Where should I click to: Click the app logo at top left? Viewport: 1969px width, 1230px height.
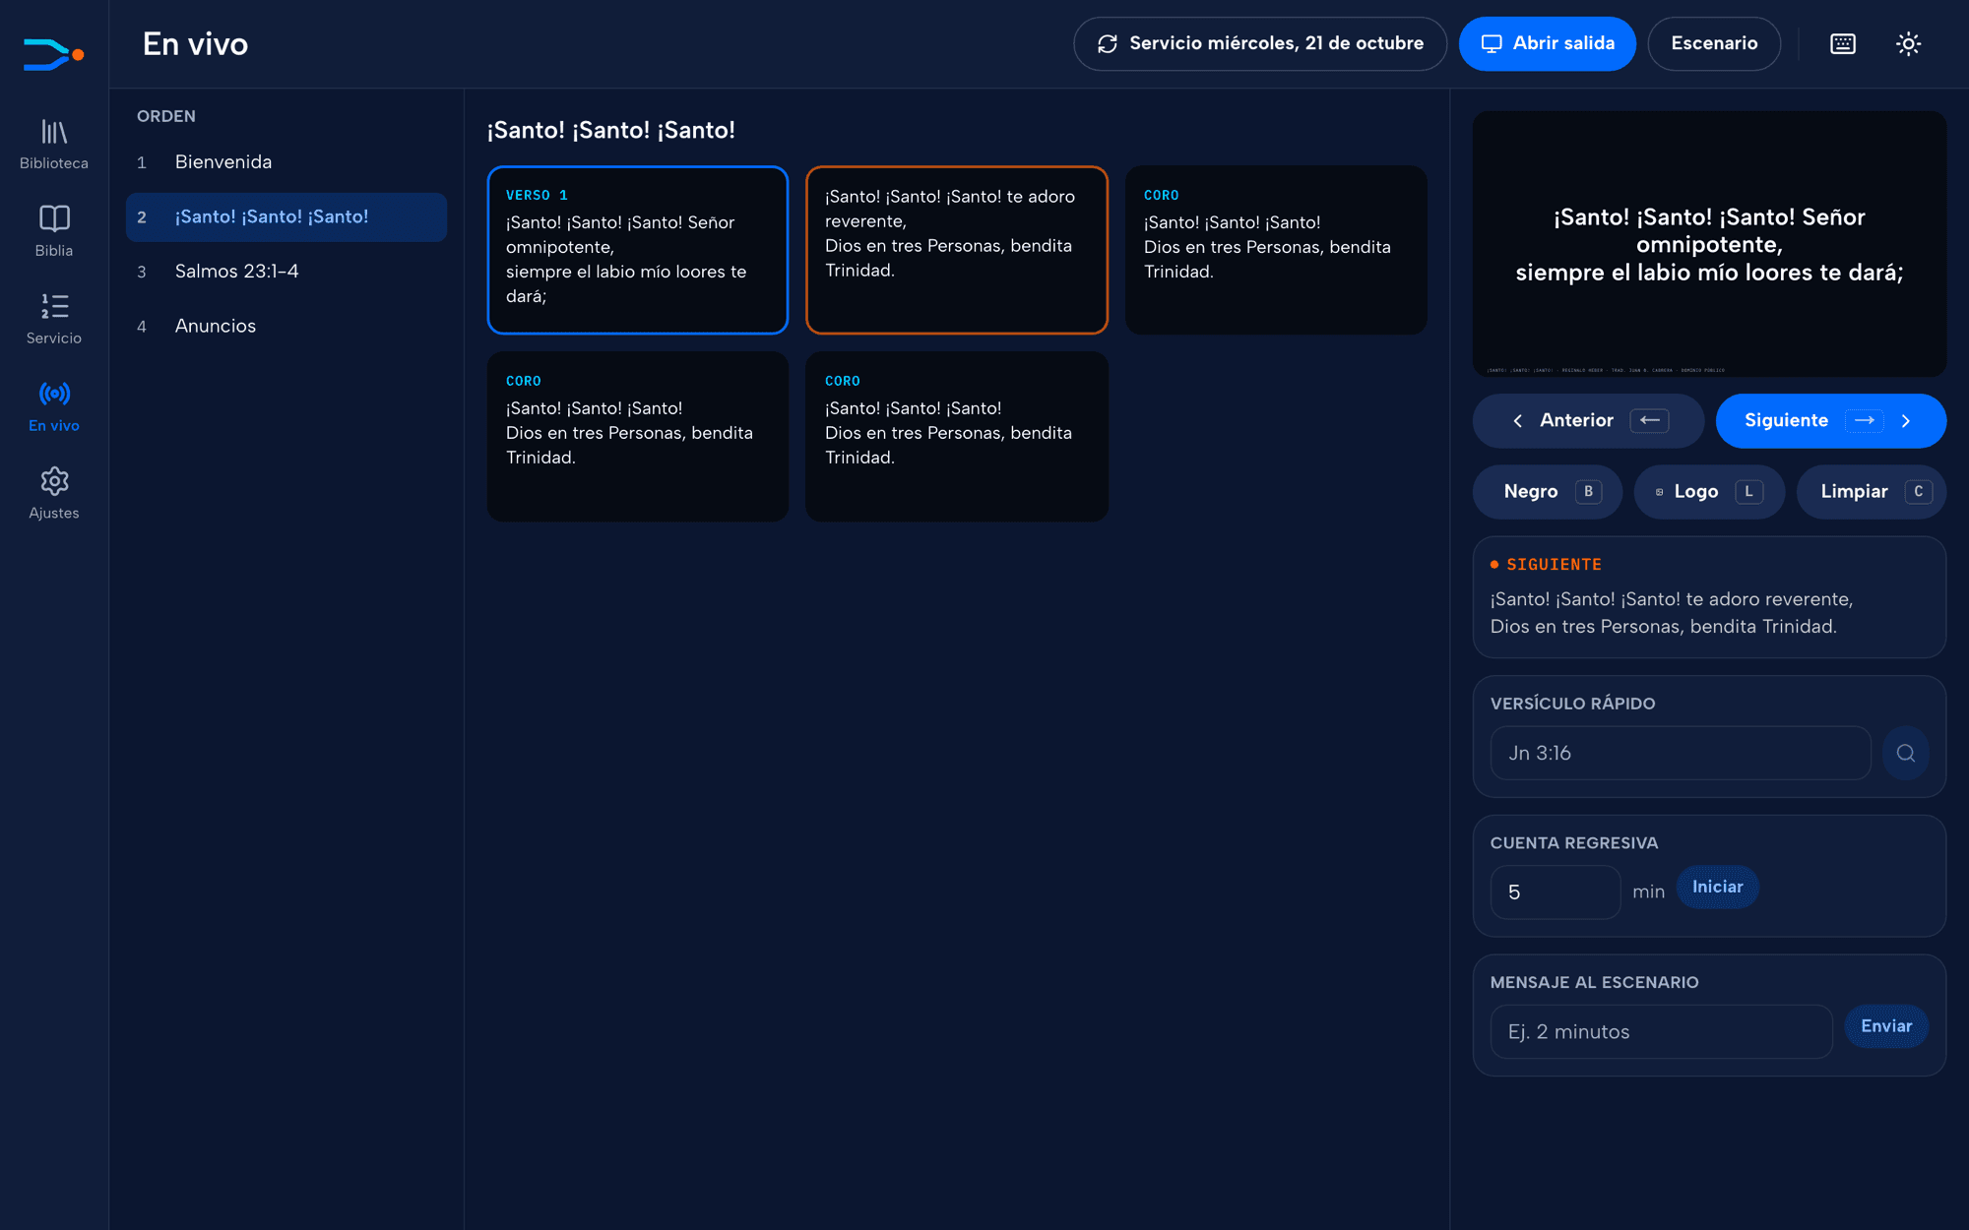pos(54,54)
